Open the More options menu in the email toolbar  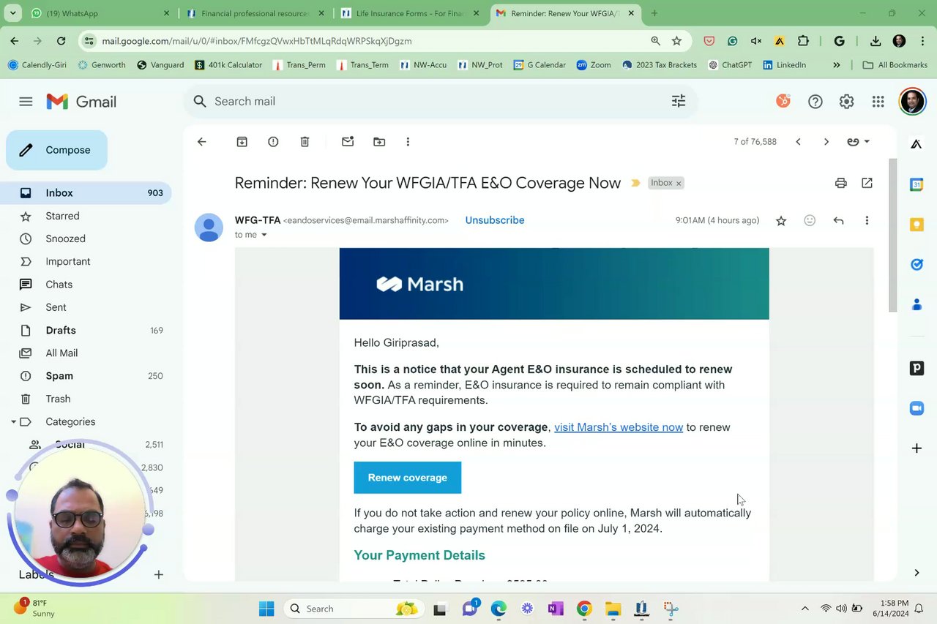point(408,142)
